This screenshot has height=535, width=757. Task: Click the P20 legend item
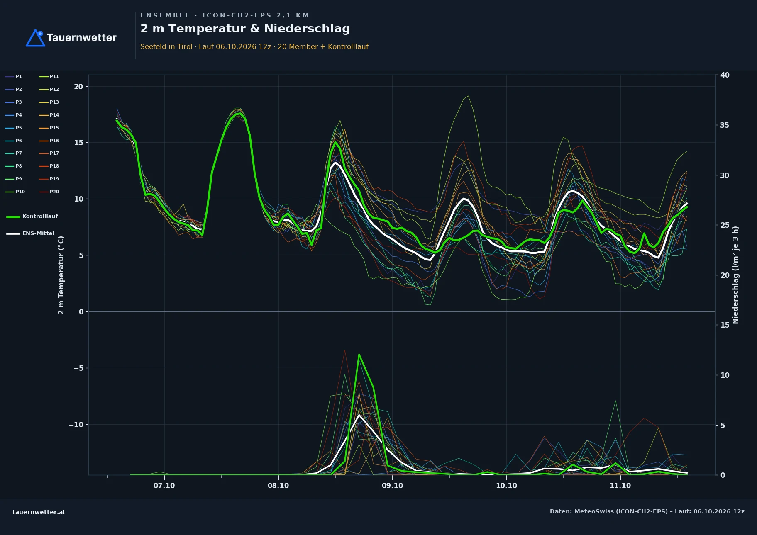49,192
